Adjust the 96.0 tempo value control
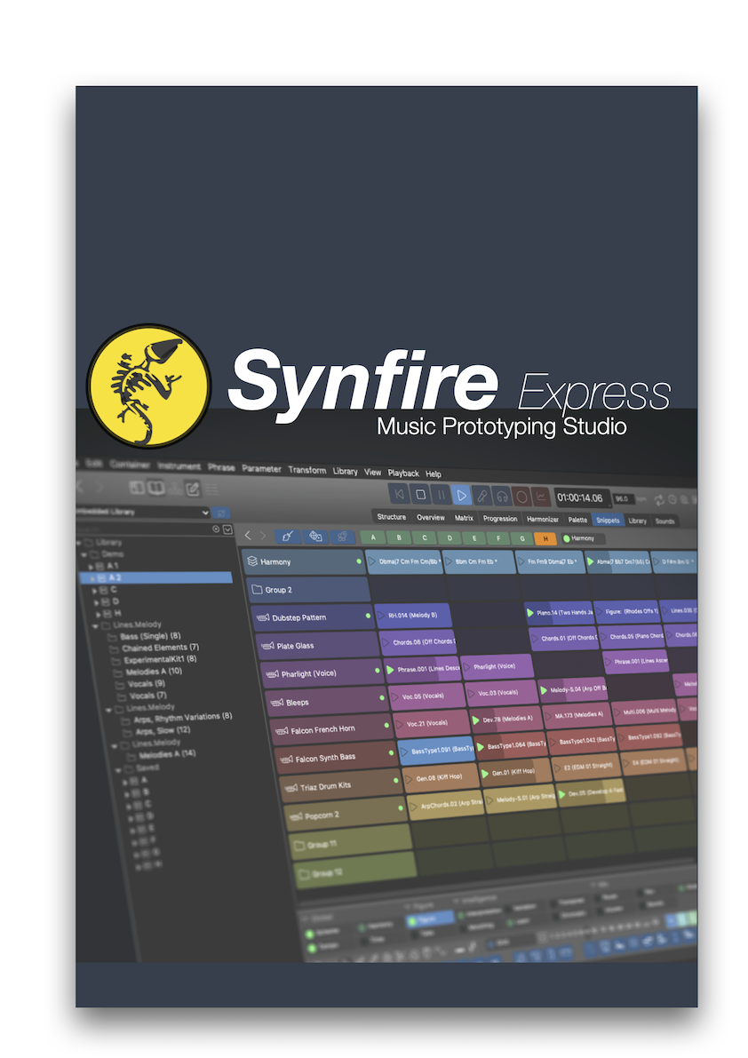 (x=624, y=497)
